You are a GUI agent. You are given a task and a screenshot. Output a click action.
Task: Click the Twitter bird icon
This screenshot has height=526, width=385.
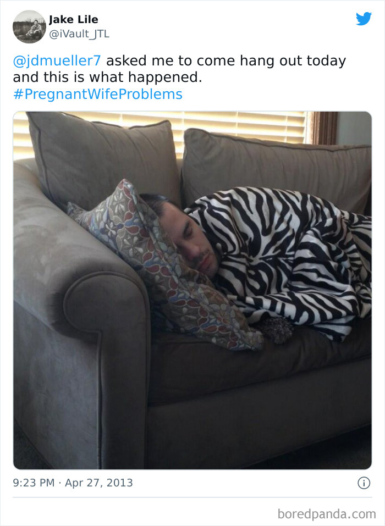click(364, 19)
